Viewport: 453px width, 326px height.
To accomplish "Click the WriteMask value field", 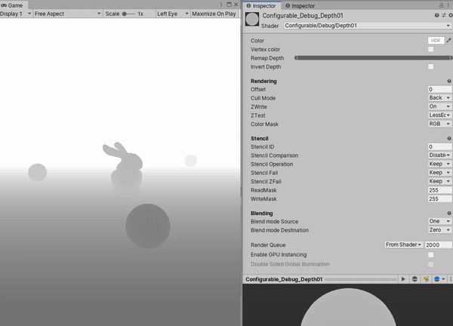I will click(x=439, y=198).
